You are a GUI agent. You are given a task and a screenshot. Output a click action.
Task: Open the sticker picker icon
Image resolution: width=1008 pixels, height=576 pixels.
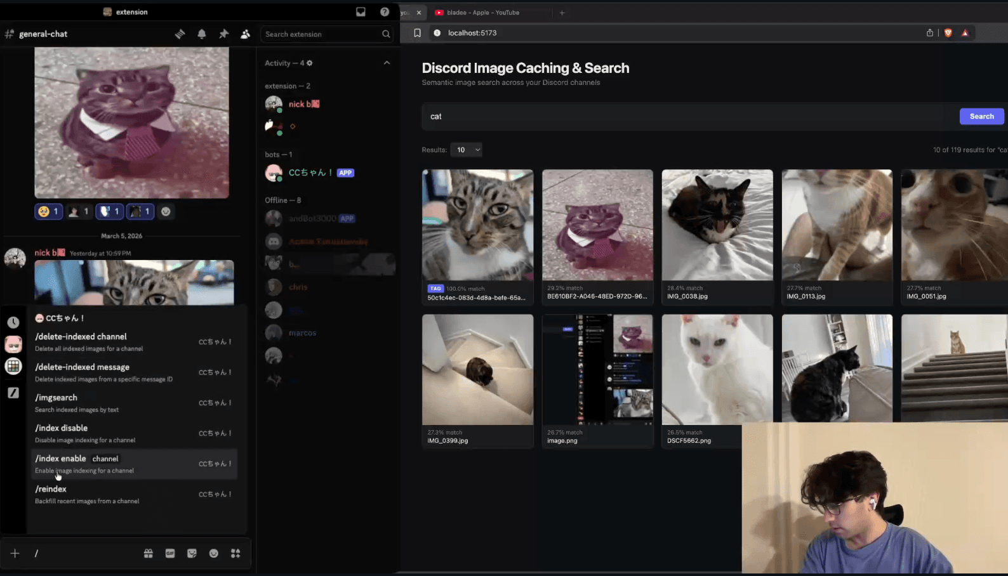[192, 553]
